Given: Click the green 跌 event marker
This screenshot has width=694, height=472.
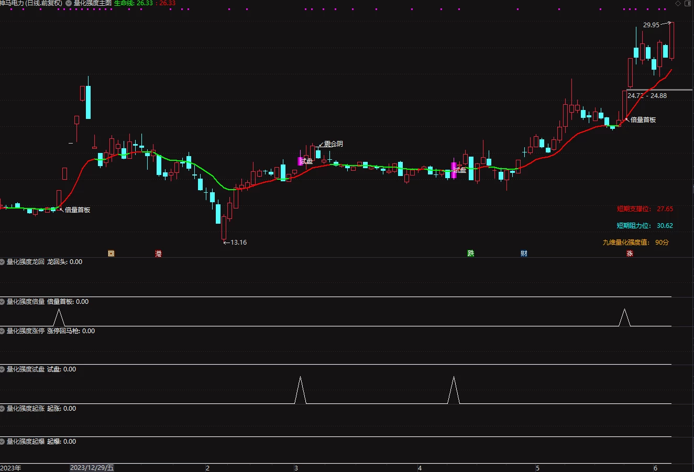Looking at the screenshot, I should point(471,254).
